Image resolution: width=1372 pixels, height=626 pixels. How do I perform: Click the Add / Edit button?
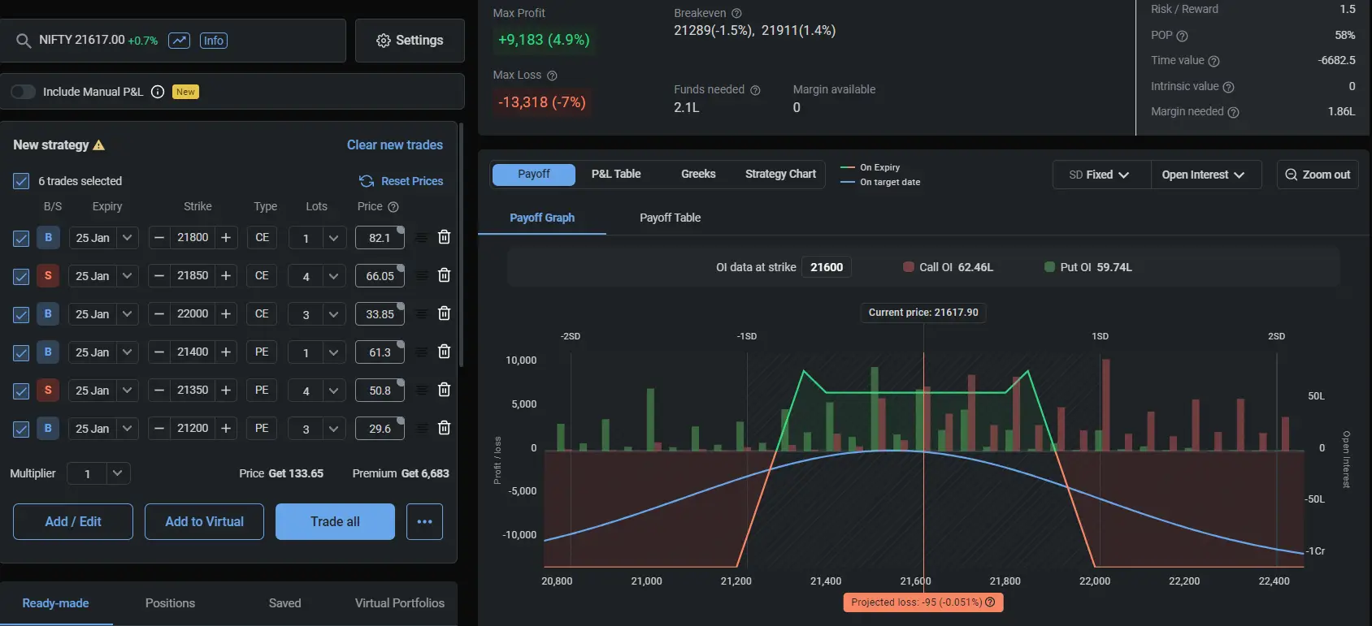pos(73,521)
